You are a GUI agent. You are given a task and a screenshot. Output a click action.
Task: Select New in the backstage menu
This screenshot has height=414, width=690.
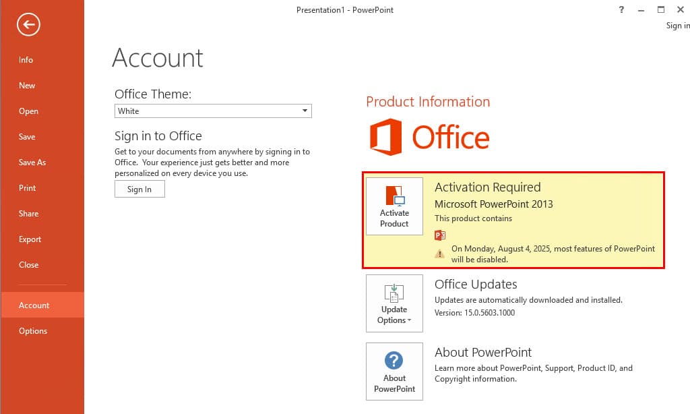[x=27, y=86]
